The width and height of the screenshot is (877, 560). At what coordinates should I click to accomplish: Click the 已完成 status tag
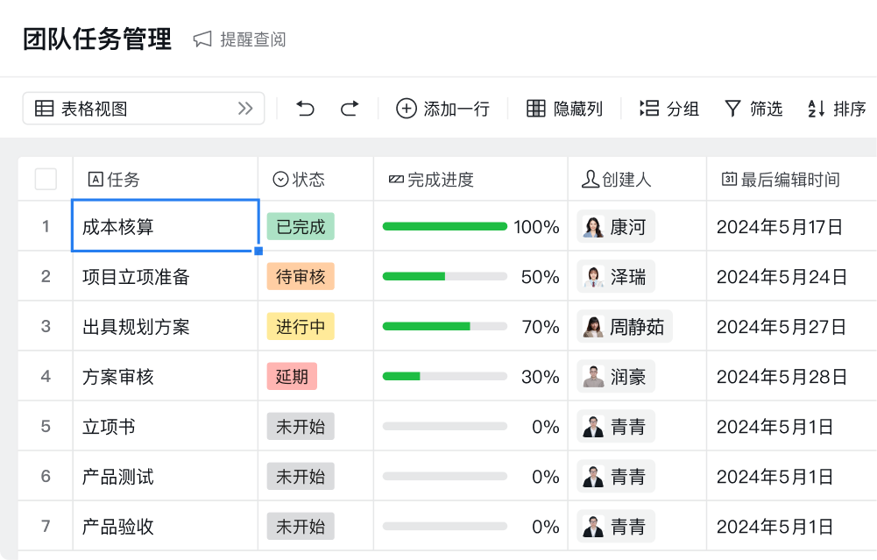pos(301,227)
